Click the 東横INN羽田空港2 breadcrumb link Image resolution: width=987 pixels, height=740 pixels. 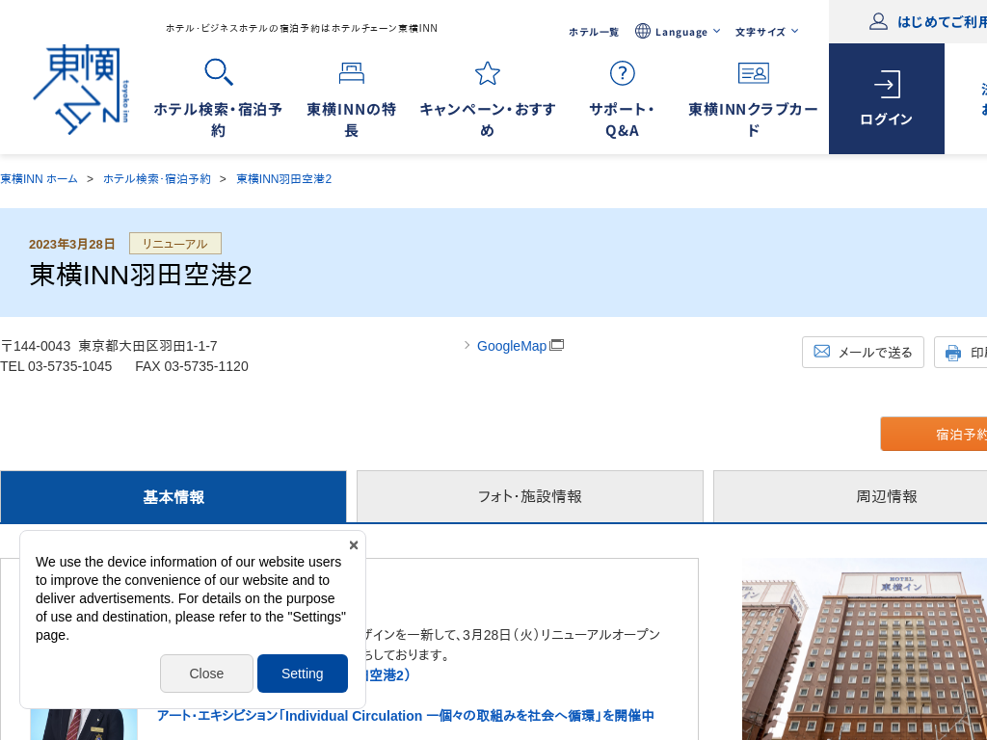click(284, 178)
